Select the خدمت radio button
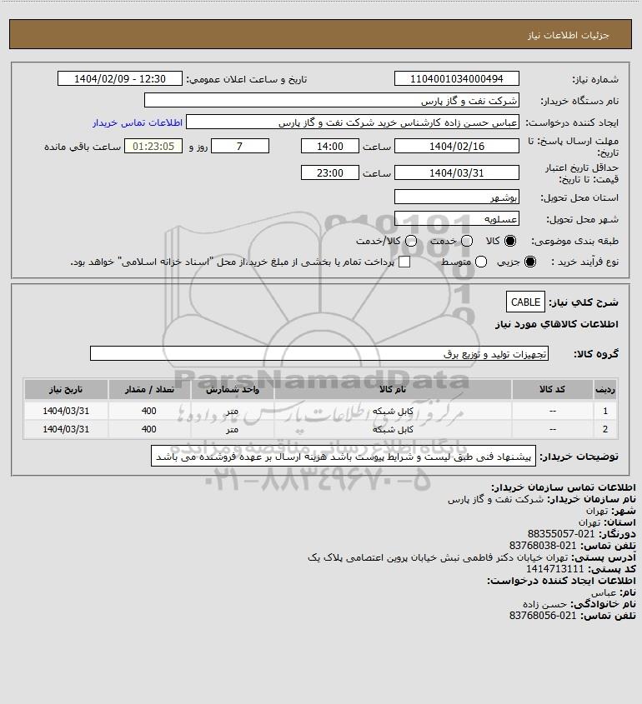 (467, 241)
